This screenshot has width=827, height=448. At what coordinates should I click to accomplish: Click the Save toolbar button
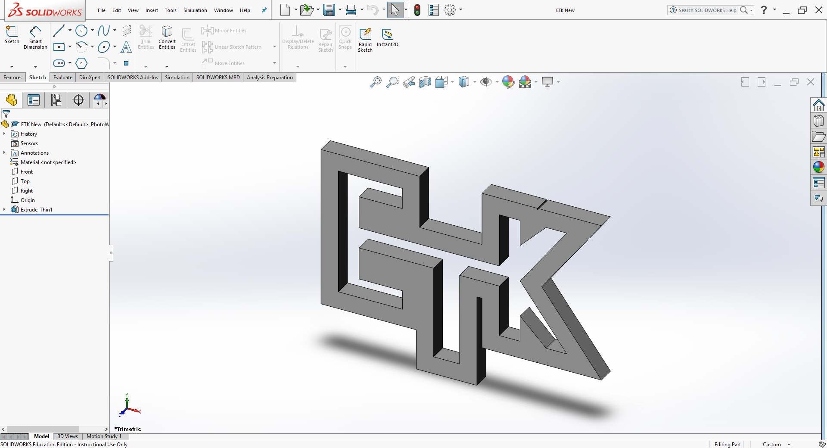[329, 9]
